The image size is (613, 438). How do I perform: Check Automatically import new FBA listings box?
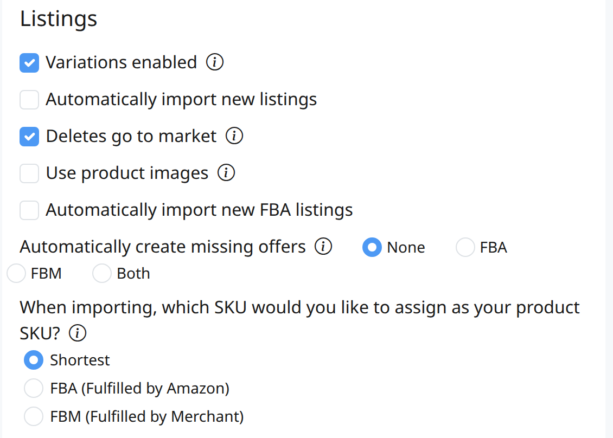pos(29,210)
